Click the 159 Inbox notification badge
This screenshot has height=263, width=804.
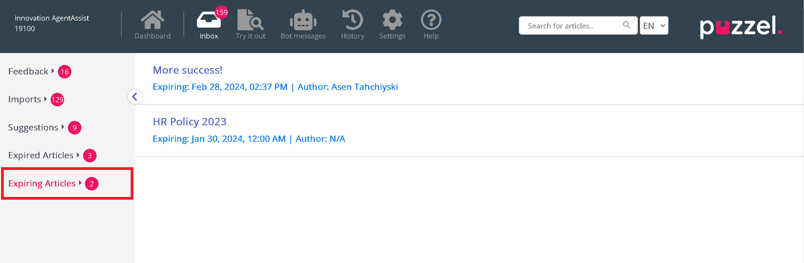click(x=222, y=12)
